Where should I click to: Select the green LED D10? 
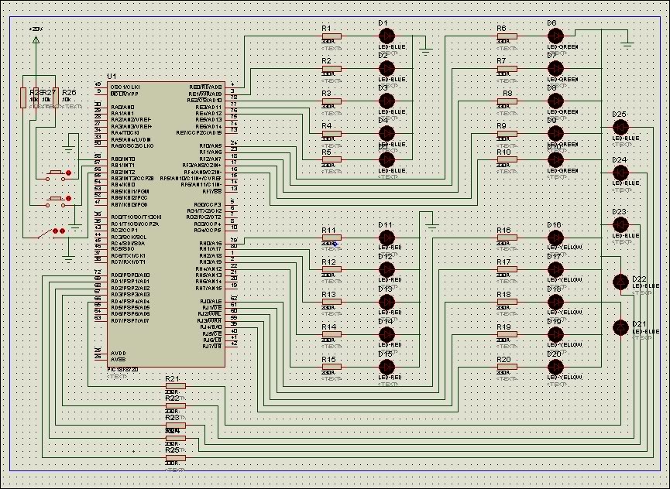pyautogui.click(x=555, y=159)
